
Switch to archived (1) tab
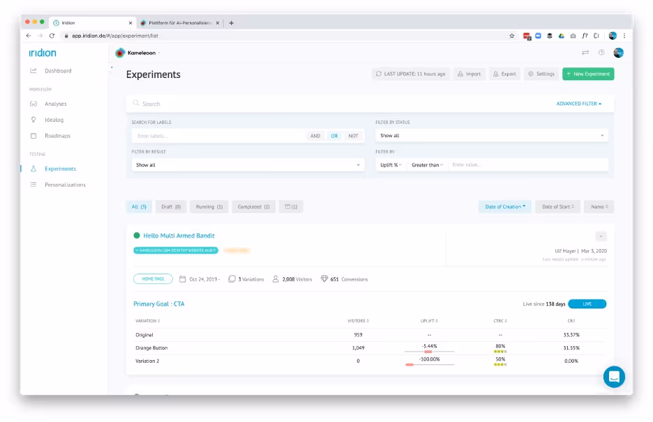(x=291, y=207)
